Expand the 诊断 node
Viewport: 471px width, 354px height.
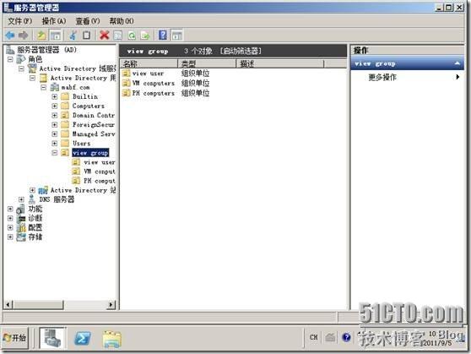point(10,218)
